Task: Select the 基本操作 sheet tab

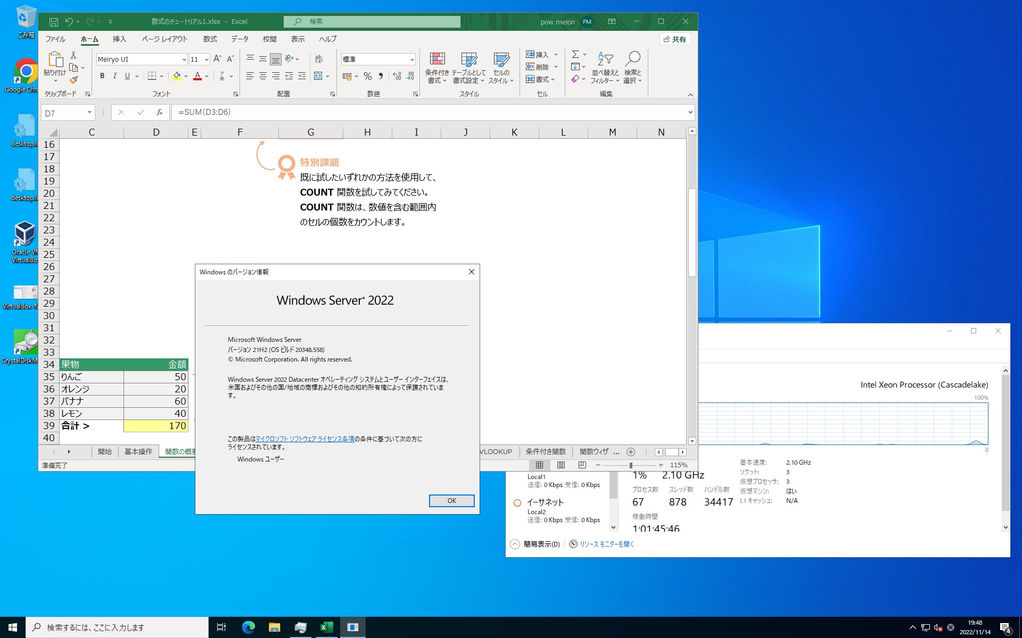Action: point(138,452)
